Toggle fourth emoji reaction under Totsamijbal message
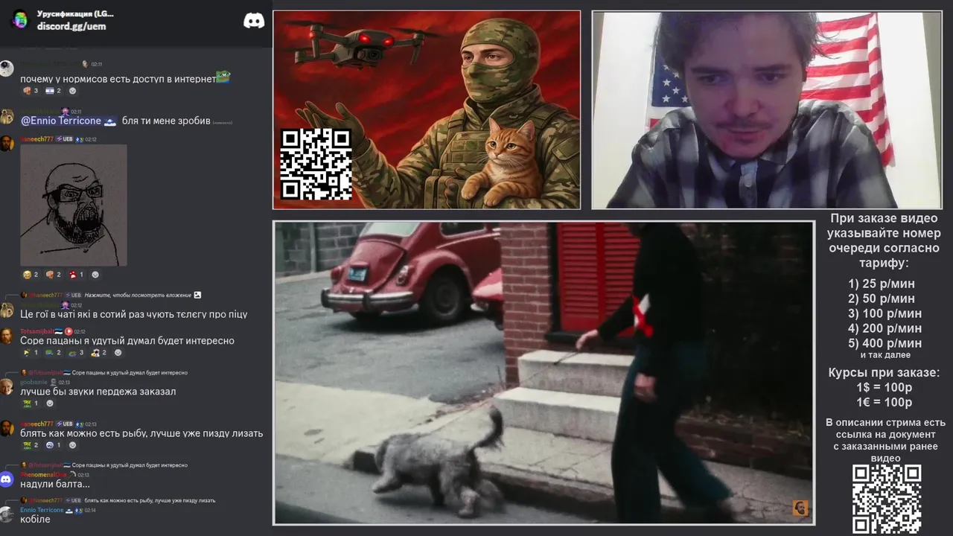Image resolution: width=953 pixels, height=536 pixels. (x=100, y=353)
